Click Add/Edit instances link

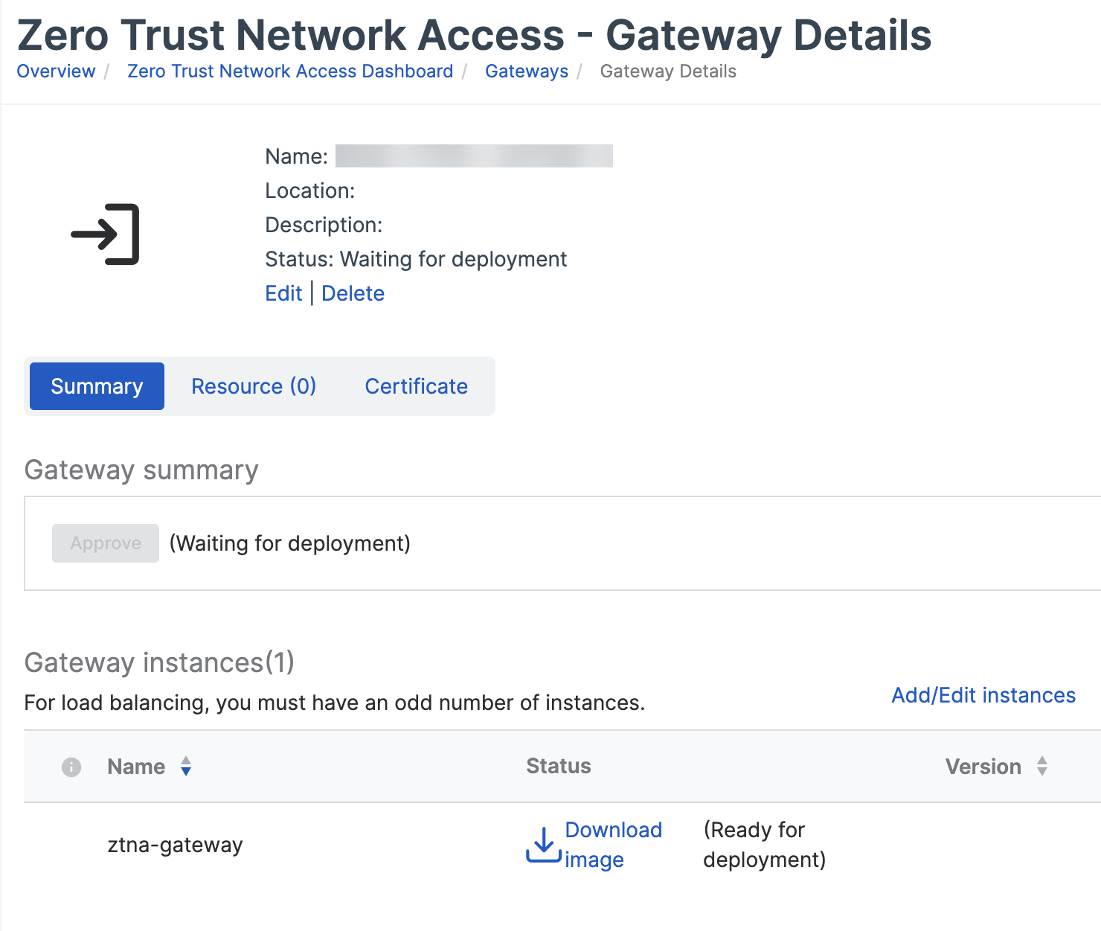coord(983,695)
